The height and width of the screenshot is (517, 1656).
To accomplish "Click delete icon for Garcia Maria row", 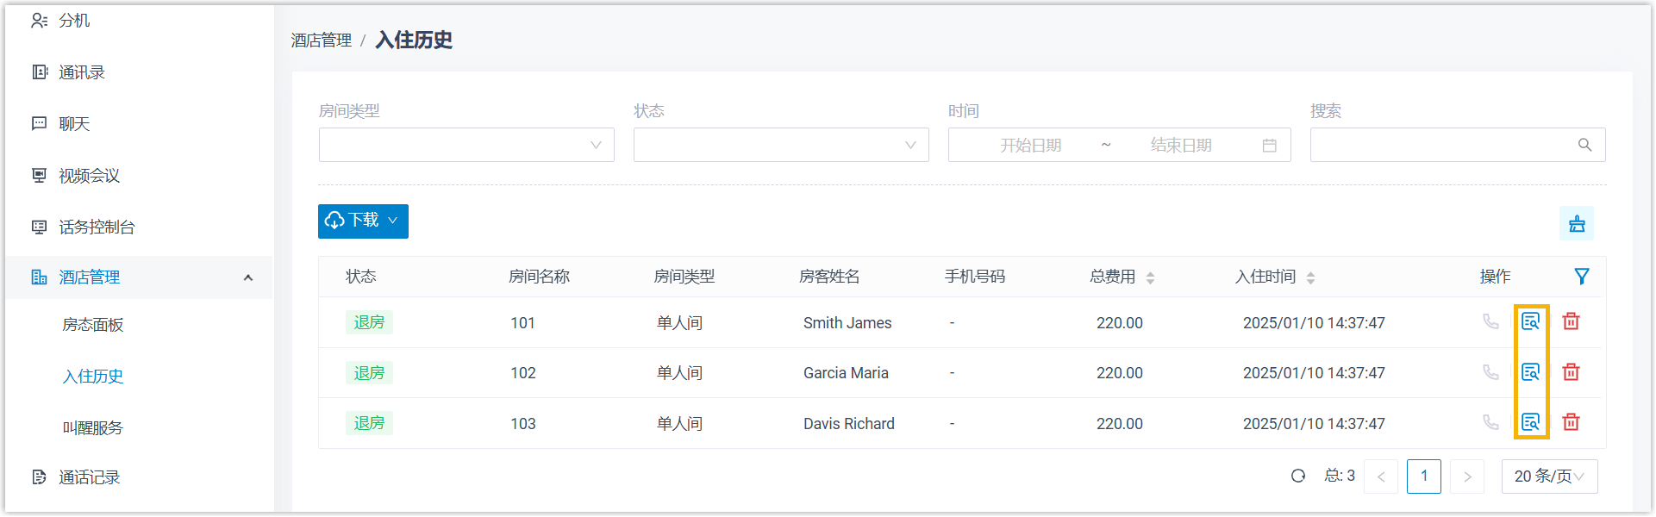I will (x=1571, y=372).
